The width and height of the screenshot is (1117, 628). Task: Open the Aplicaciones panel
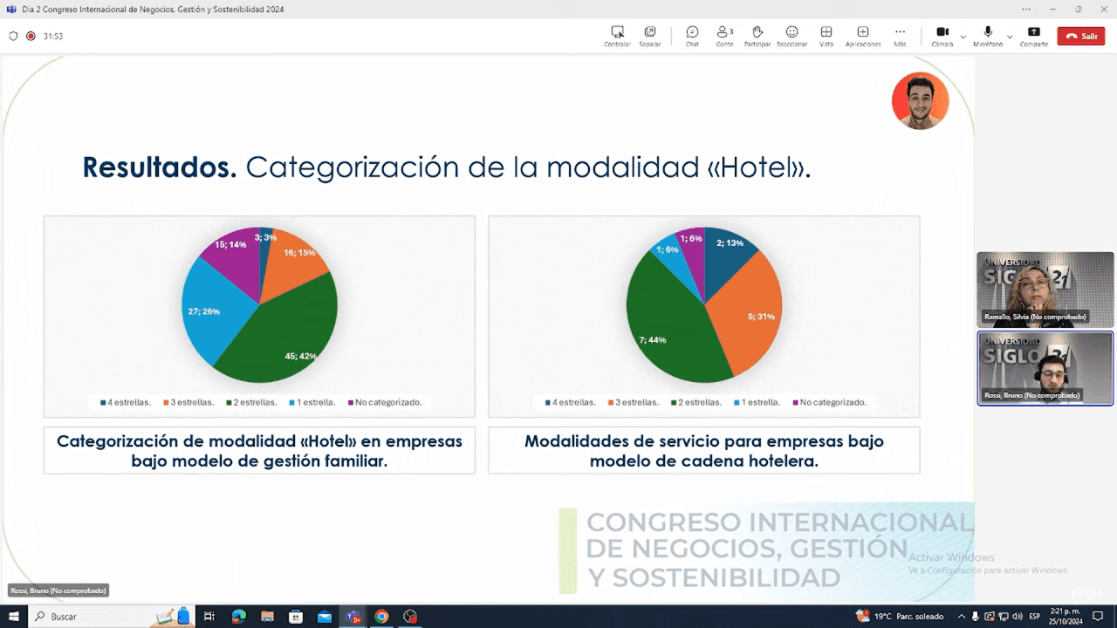click(x=862, y=36)
